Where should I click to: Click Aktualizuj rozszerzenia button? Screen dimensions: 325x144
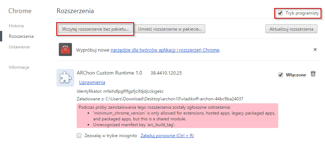tap(291, 29)
